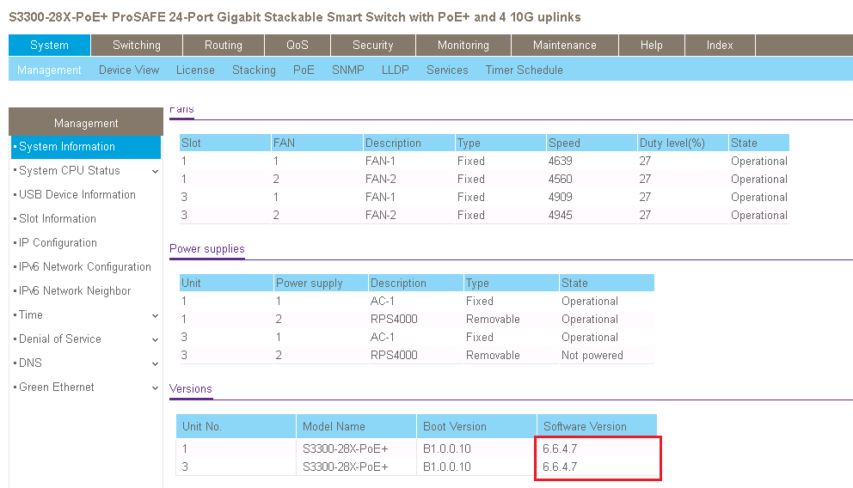
Task: Click the fan speed value 4909
Action: (x=561, y=198)
